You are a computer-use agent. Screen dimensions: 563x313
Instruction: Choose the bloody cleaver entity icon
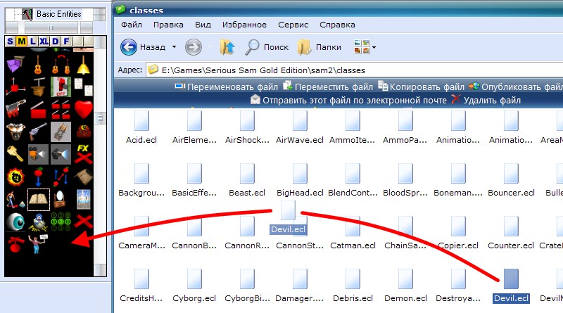[15, 109]
